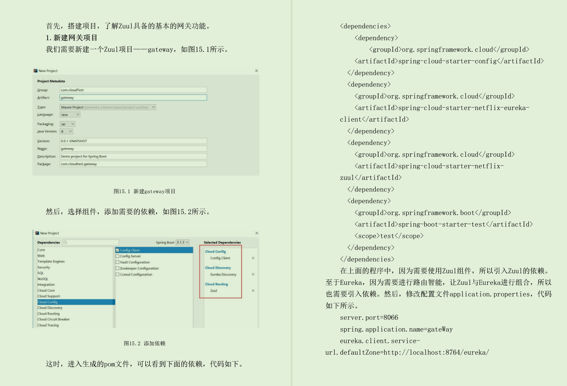This screenshot has width=567, height=386.
Task: Open the Packaging dropdown set to Jar
Action: [67, 124]
